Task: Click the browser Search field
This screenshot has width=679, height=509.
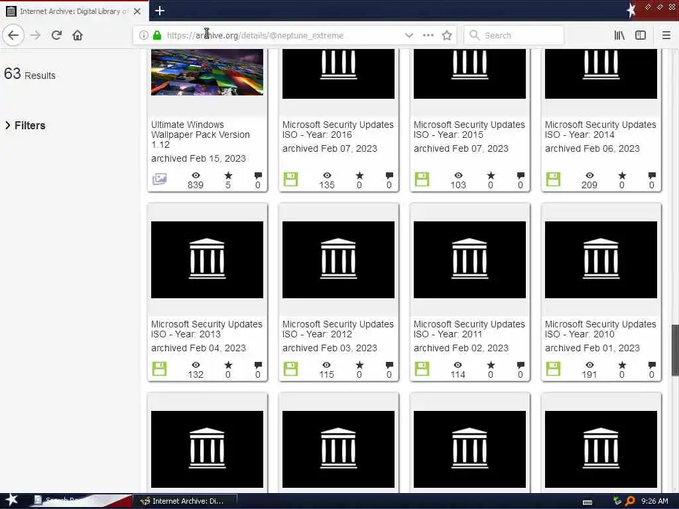Action: 514,36
